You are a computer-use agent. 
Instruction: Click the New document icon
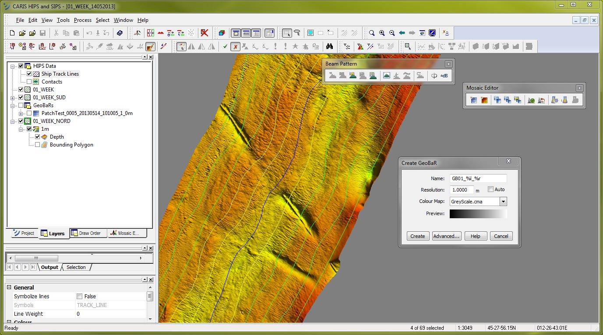click(x=12, y=33)
